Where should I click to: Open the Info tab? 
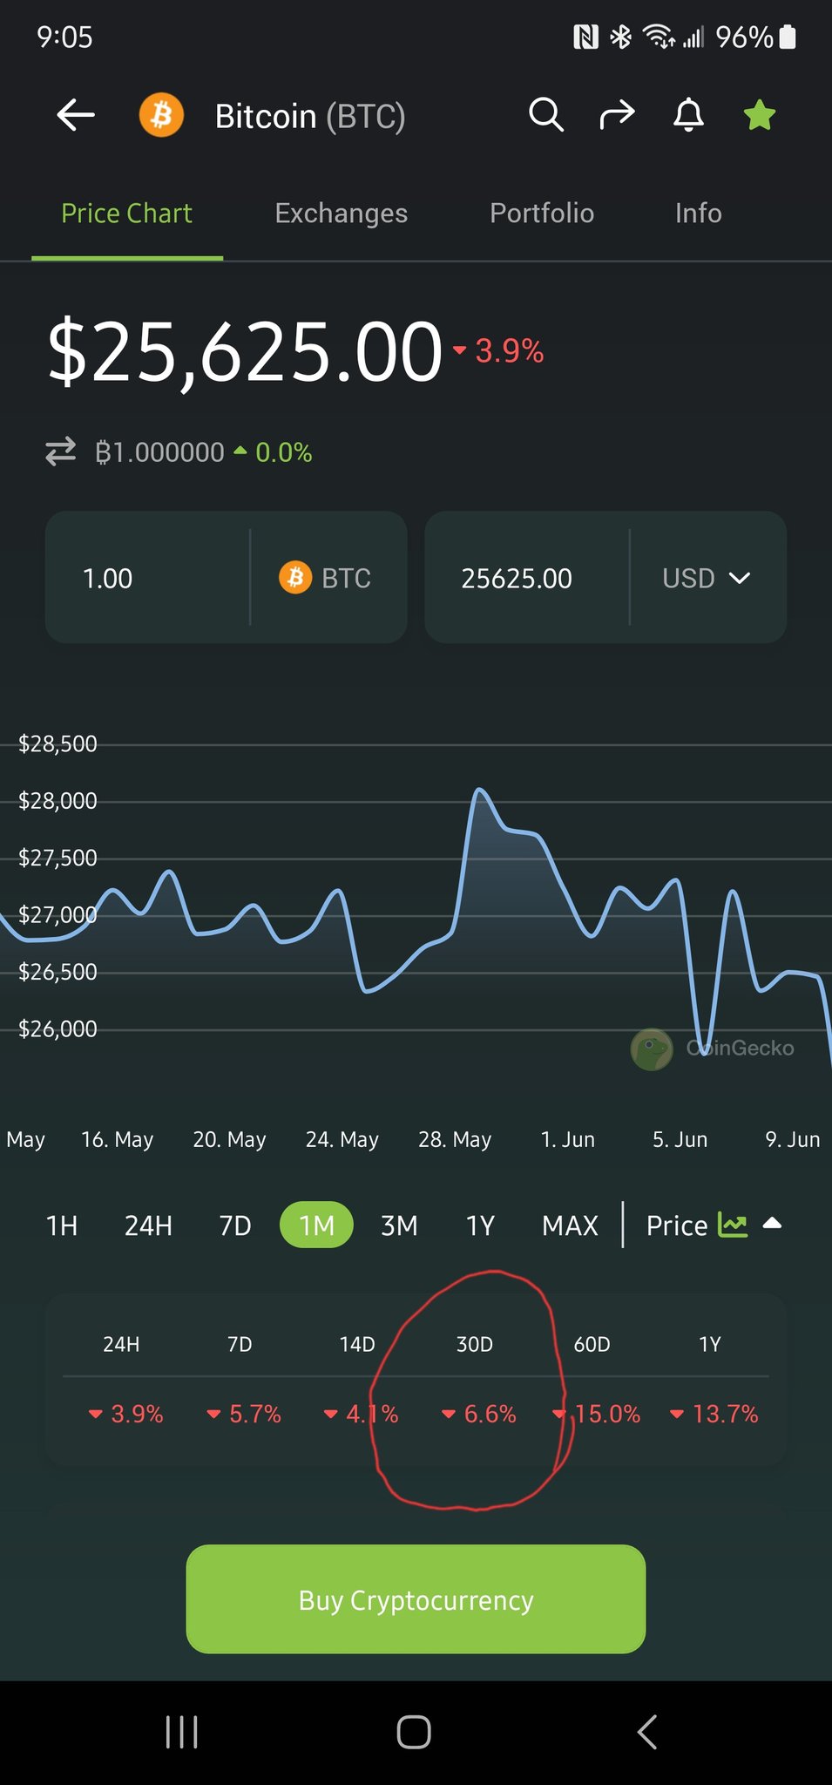tap(699, 214)
